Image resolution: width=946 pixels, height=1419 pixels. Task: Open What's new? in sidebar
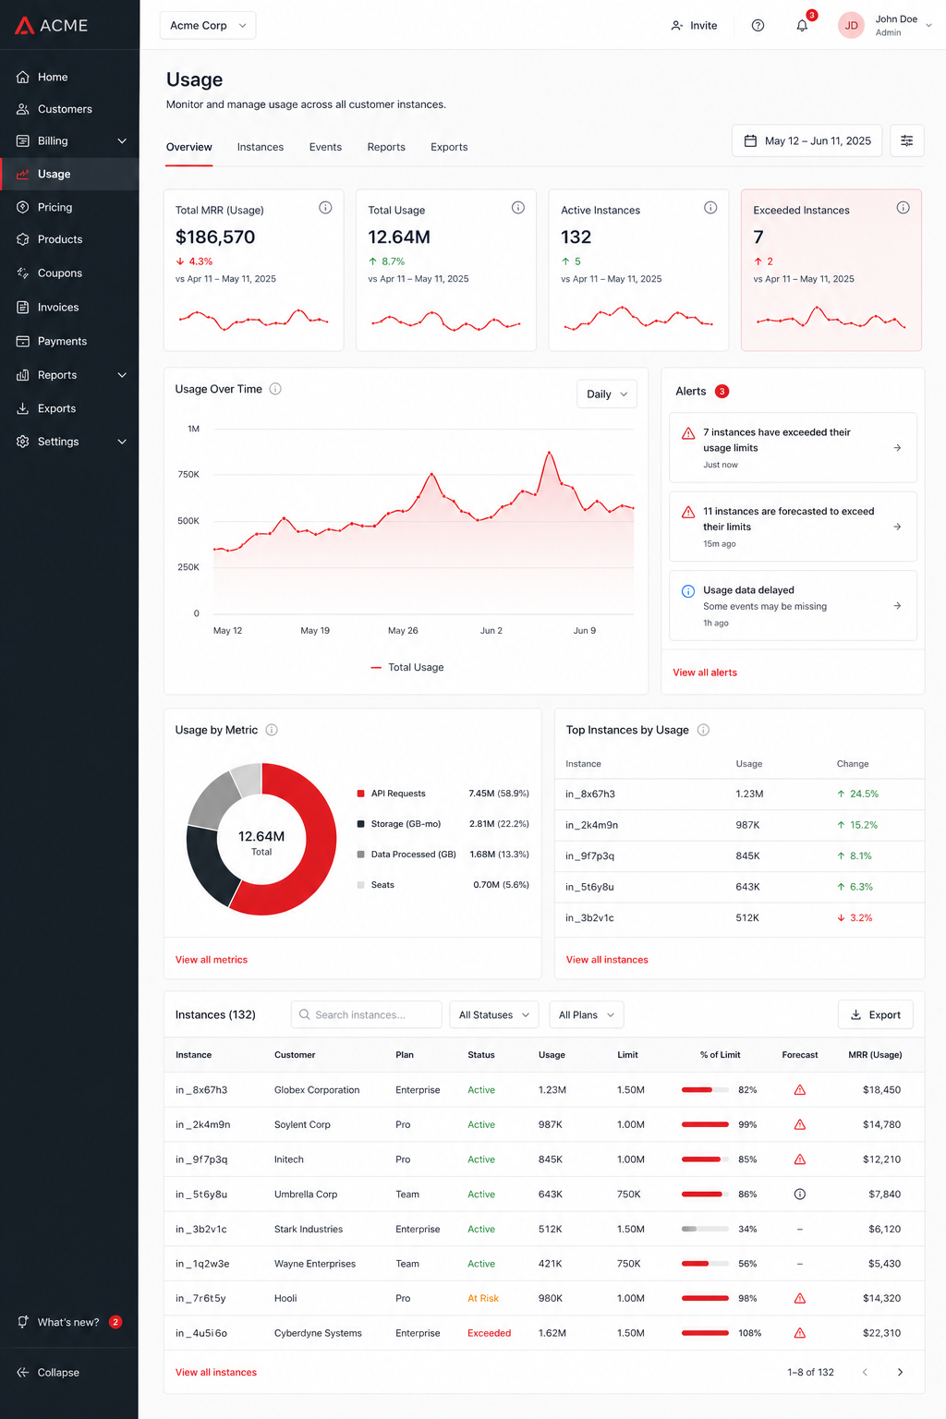click(x=69, y=1322)
